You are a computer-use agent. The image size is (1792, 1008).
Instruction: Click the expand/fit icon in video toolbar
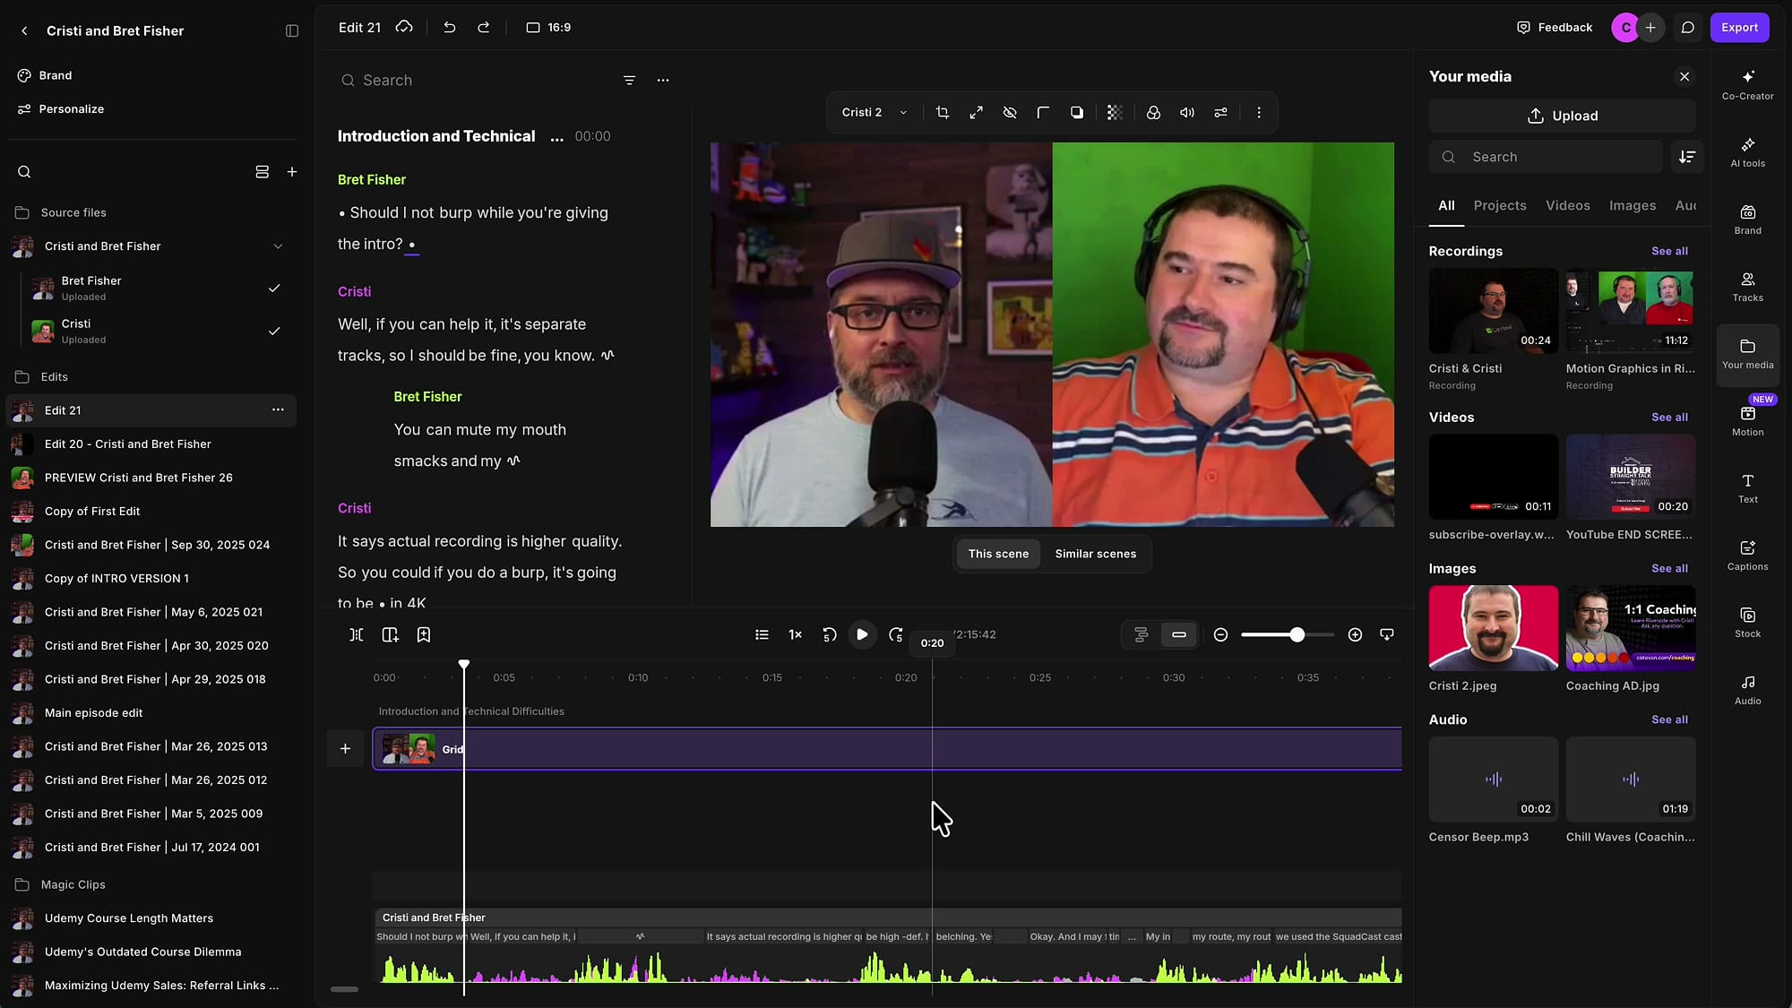976,113
